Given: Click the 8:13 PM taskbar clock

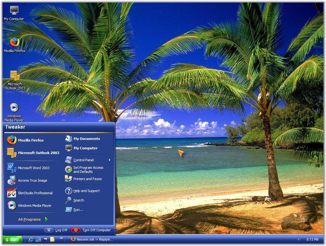Looking at the screenshot, I should pyautogui.click(x=312, y=239).
